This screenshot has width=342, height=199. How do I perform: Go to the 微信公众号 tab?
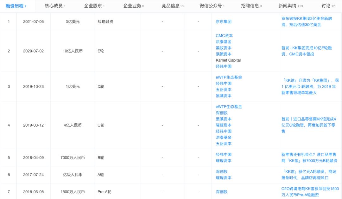click(x=212, y=6)
